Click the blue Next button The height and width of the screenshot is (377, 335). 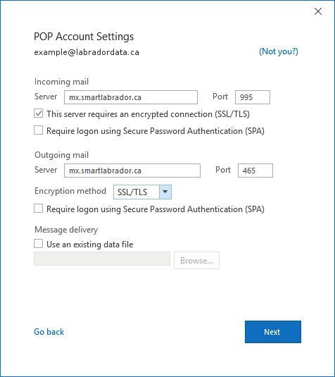273,332
